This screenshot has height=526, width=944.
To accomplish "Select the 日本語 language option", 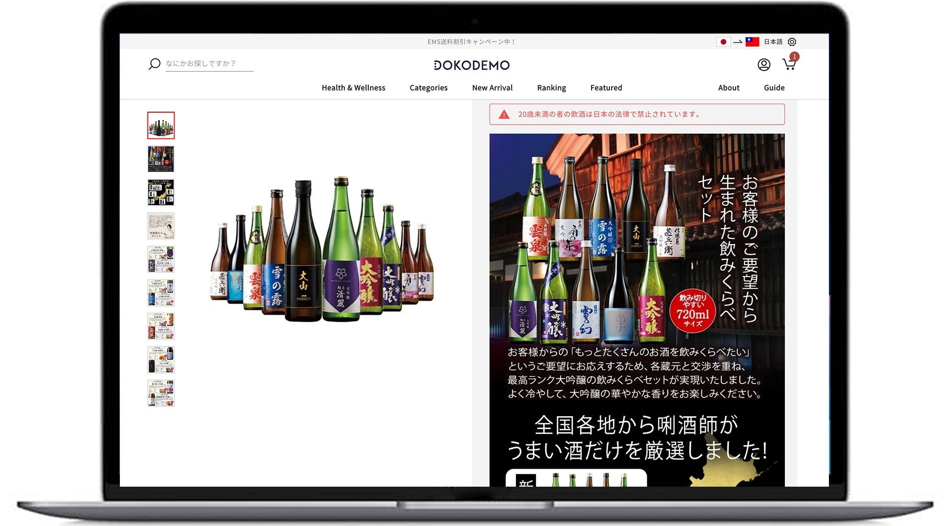I will pyautogui.click(x=773, y=42).
